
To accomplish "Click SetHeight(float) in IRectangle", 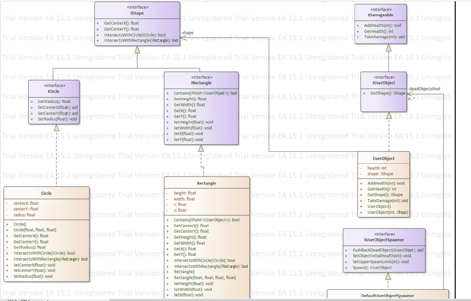I will tap(194, 122).
